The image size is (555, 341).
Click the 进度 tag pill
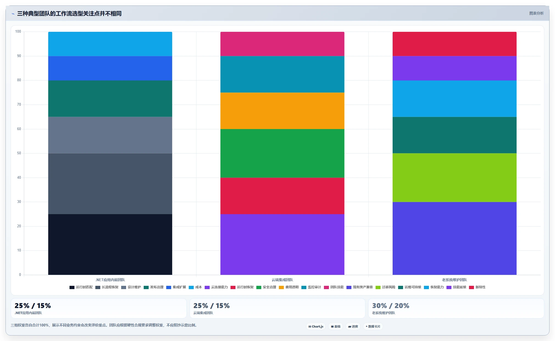(353, 326)
